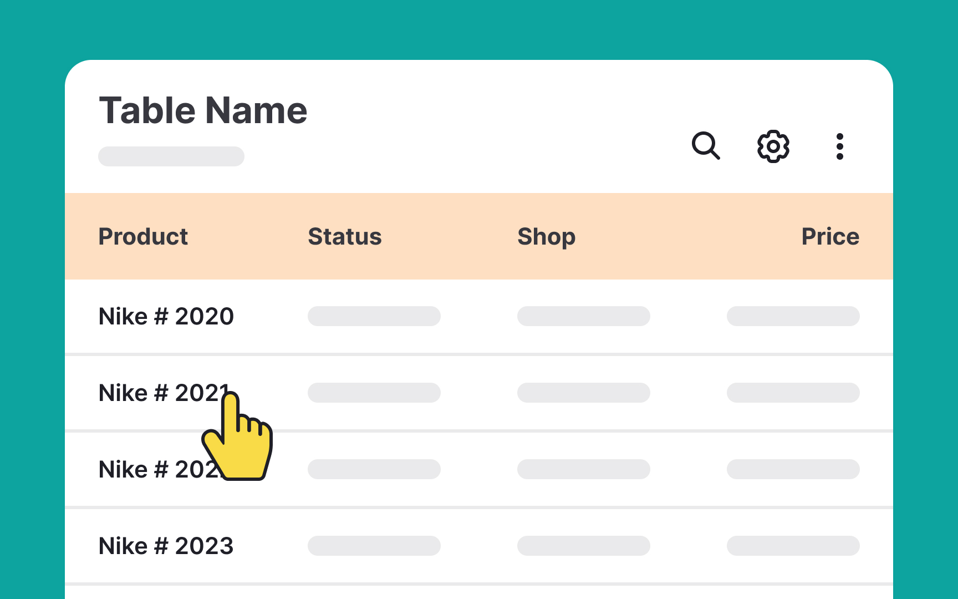Click the Nike # 2021 product link
The image size is (958, 599).
pos(164,392)
